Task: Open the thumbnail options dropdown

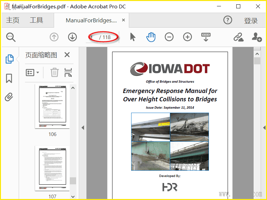Action: (32, 73)
